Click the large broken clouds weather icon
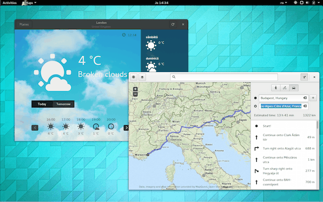 53,73
